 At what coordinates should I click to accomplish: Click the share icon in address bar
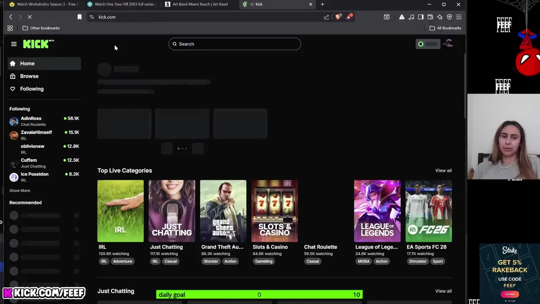(327, 17)
